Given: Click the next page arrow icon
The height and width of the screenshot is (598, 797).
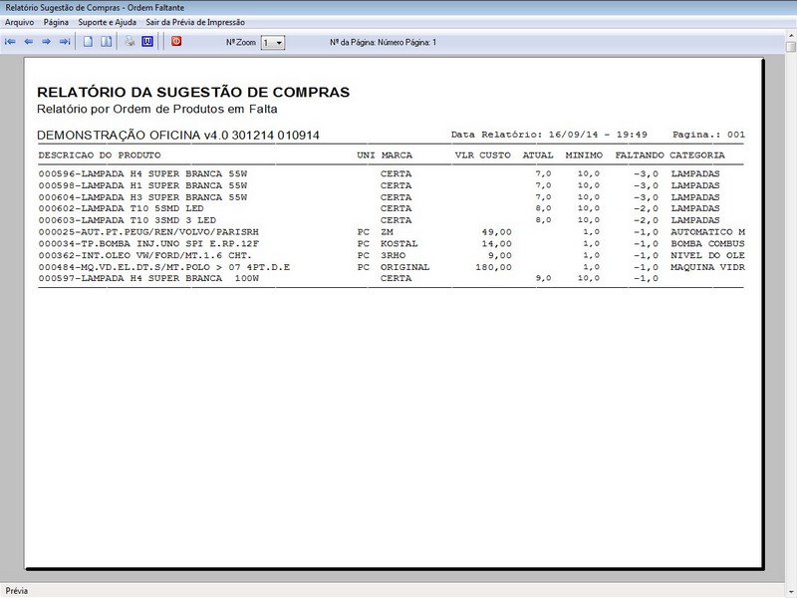Looking at the screenshot, I should coord(46,42).
